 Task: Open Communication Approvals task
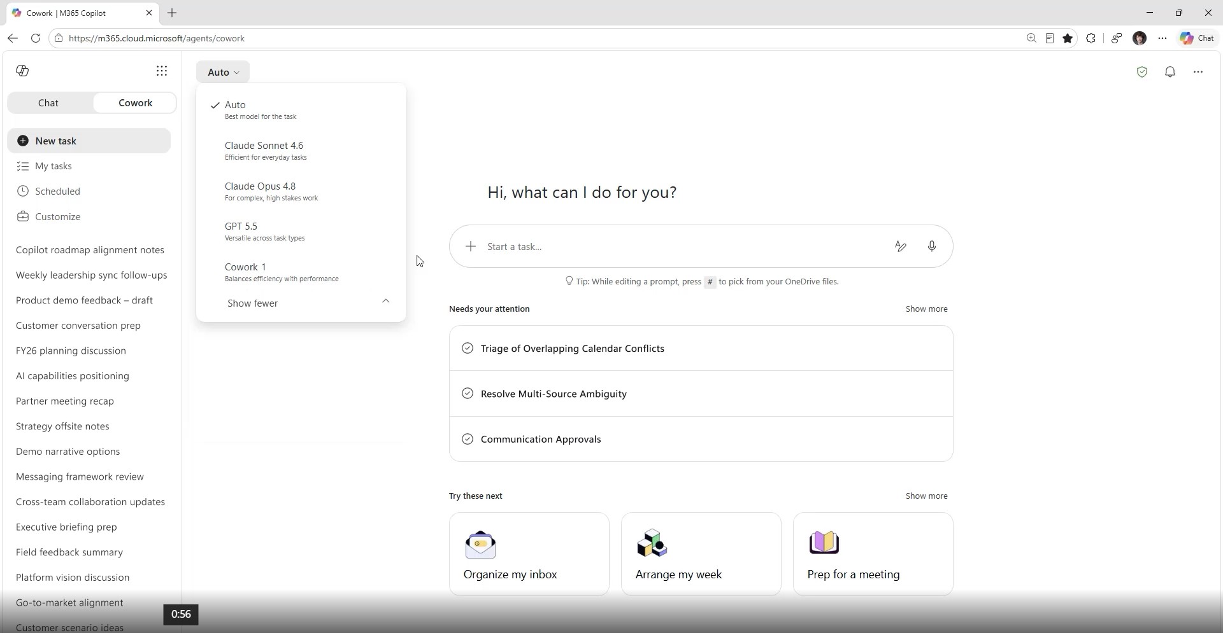pos(701,439)
